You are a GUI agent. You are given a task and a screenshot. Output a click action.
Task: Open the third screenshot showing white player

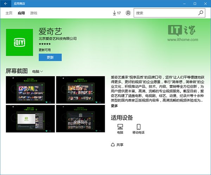(30, 119)
